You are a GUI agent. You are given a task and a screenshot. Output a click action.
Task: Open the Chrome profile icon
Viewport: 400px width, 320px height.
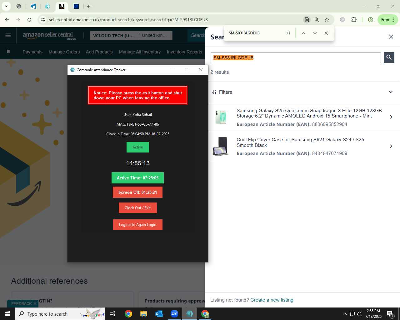pyautogui.click(x=371, y=20)
